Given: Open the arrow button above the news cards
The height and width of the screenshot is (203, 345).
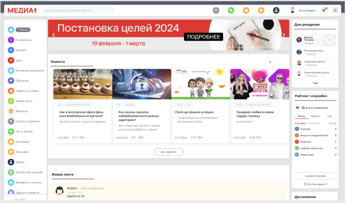Looking at the screenshot, I should 270,62.
